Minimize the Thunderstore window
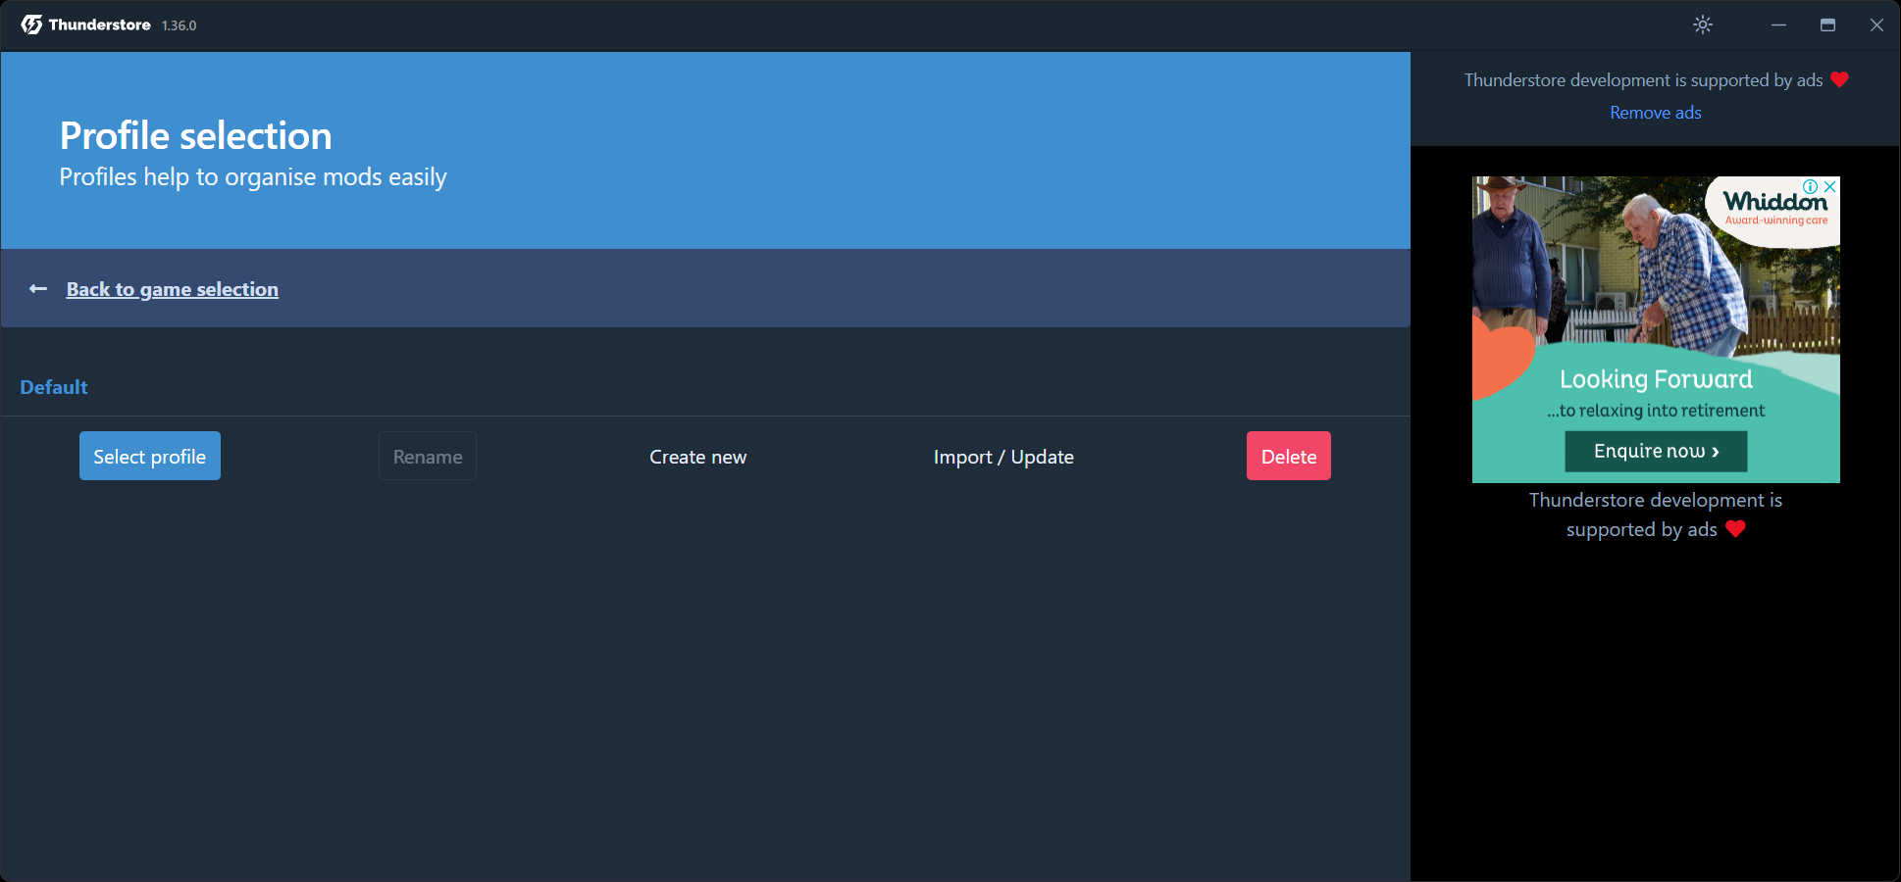Screen dimensions: 1901x882 point(1778,24)
